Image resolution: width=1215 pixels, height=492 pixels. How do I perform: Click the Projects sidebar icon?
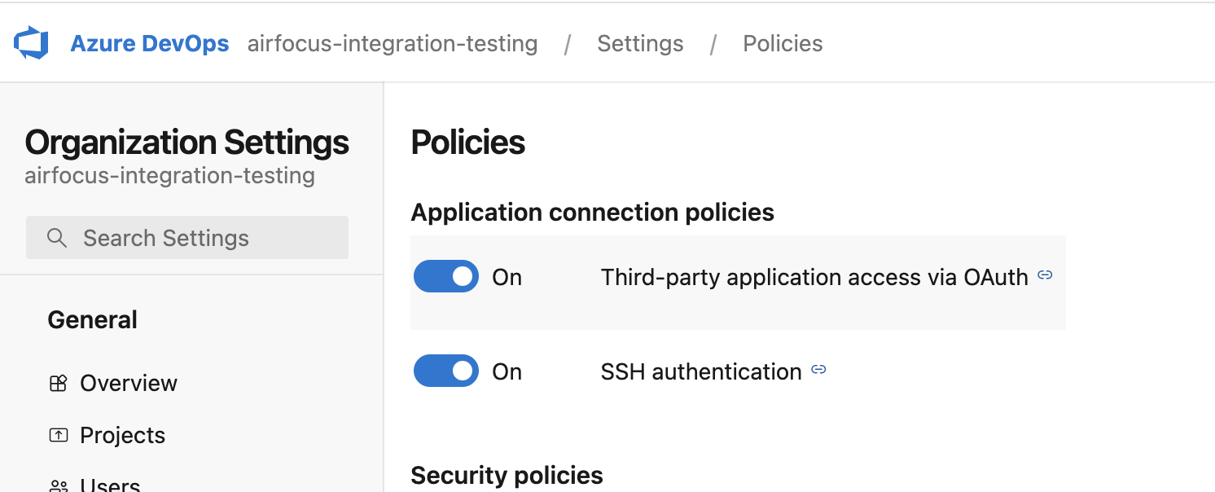click(x=58, y=435)
